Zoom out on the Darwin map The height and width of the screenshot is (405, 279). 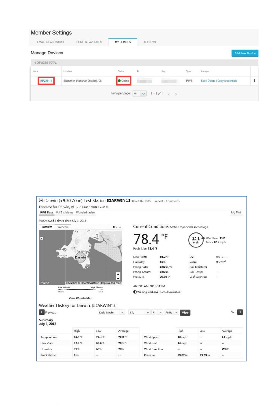point(118,278)
